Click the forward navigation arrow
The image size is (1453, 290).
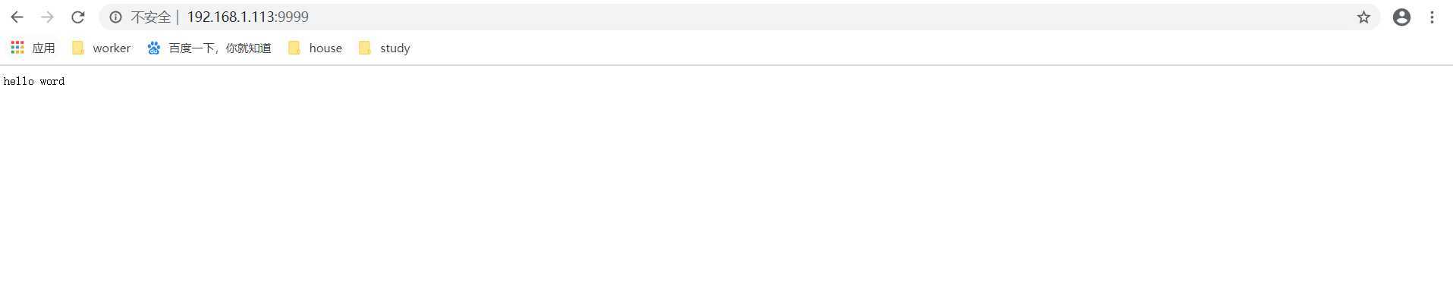tap(47, 17)
